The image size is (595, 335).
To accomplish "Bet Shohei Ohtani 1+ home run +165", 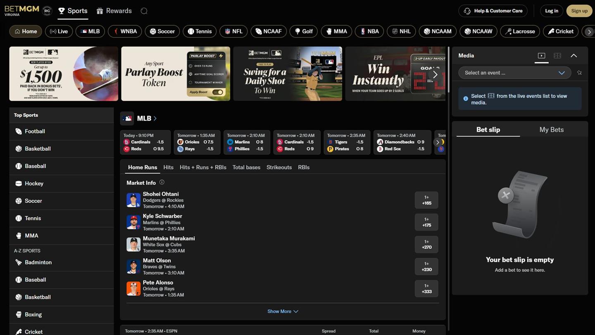I will [426, 200].
